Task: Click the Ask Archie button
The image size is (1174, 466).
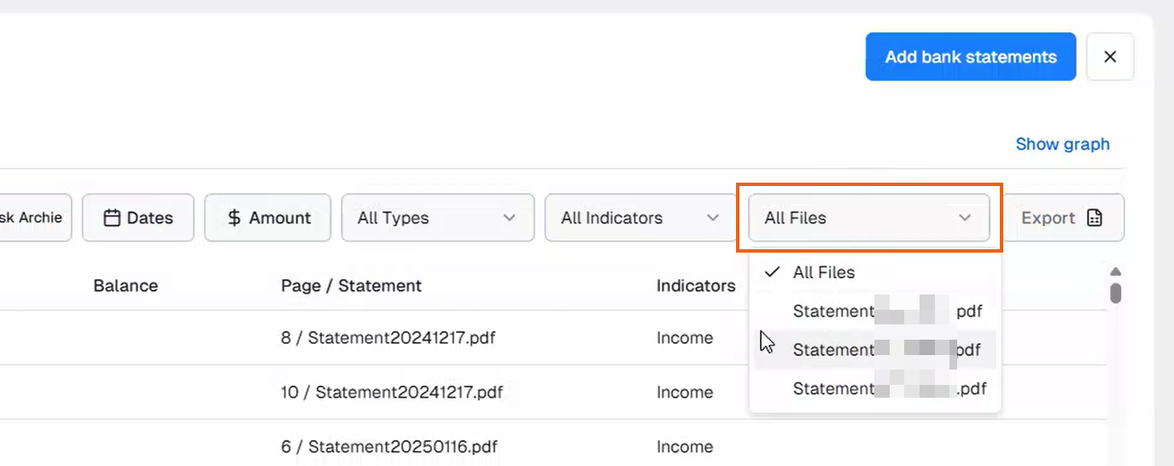Action: click(34, 218)
